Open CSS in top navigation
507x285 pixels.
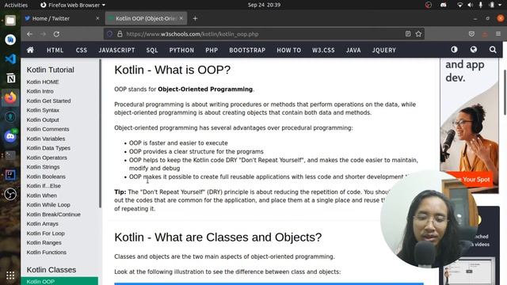point(82,50)
